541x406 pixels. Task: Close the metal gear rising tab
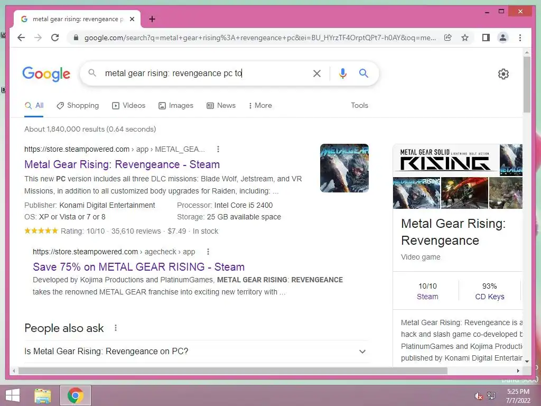(x=132, y=20)
